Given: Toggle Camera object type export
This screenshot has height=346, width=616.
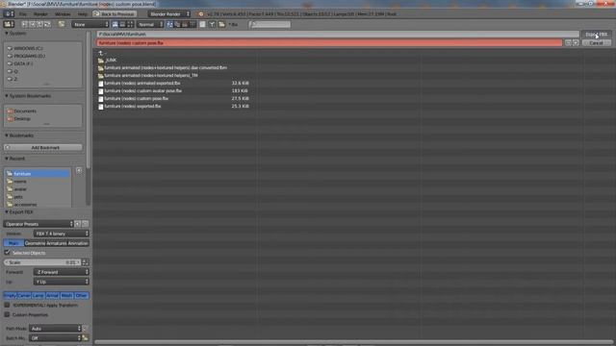Looking at the screenshot, I should tap(24, 295).
